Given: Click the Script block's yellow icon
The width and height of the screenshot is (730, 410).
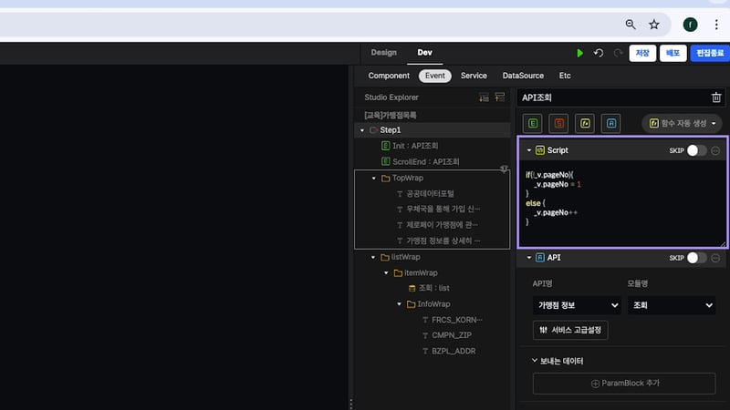Looking at the screenshot, I should click(x=540, y=150).
